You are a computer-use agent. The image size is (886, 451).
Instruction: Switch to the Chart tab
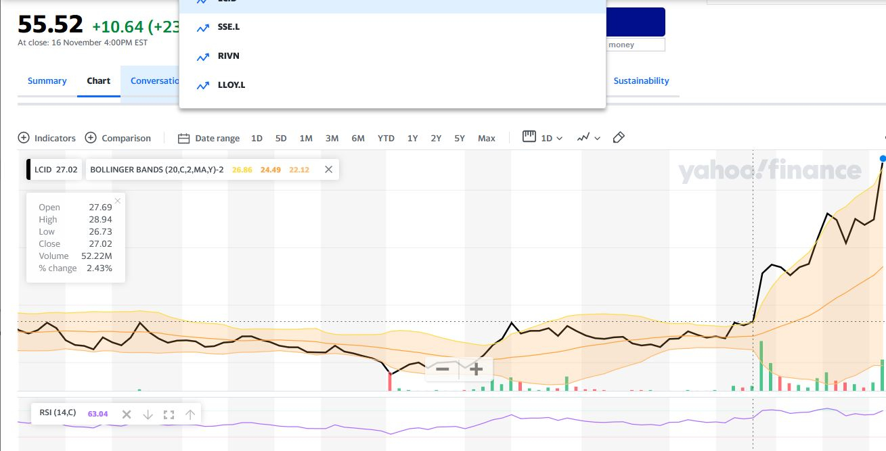point(99,80)
